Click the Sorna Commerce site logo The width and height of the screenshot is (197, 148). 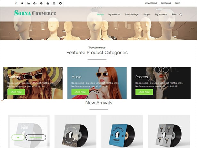35,13
